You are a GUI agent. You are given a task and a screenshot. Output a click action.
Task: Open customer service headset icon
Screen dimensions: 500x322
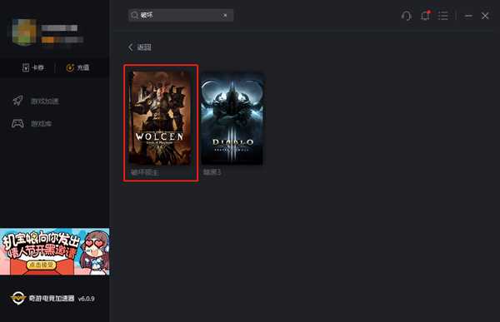[407, 16]
